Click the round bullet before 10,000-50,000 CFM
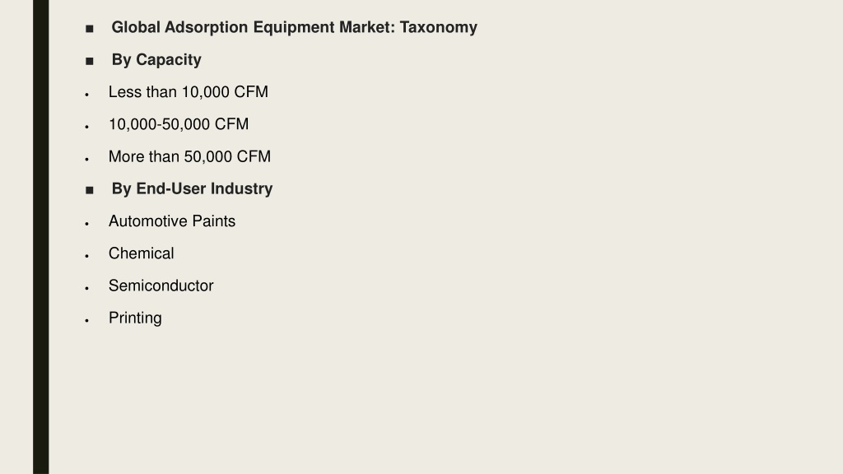Image resolution: width=843 pixels, height=474 pixels. coord(86,127)
